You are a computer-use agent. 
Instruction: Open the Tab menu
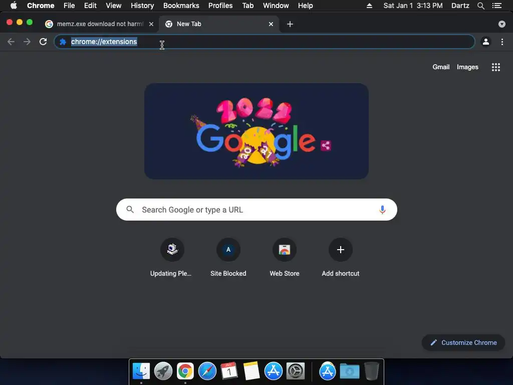(x=247, y=6)
